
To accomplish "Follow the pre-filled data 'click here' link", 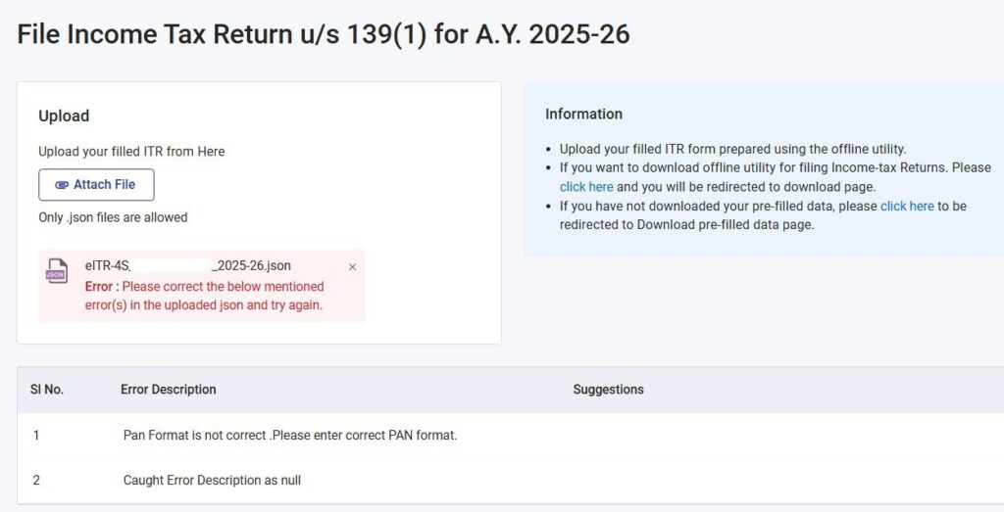I will coord(907,207).
